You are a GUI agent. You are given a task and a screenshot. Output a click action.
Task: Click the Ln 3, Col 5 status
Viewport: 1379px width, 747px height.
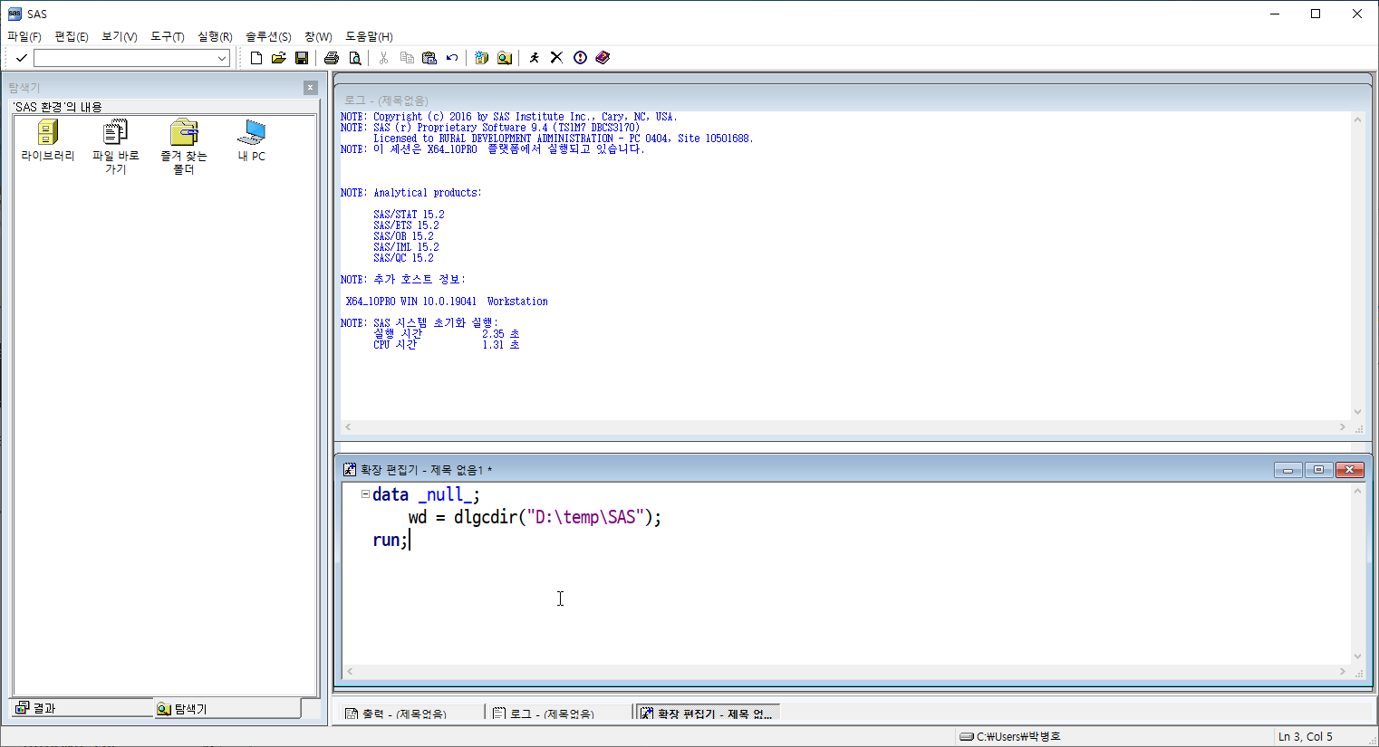coord(1306,736)
